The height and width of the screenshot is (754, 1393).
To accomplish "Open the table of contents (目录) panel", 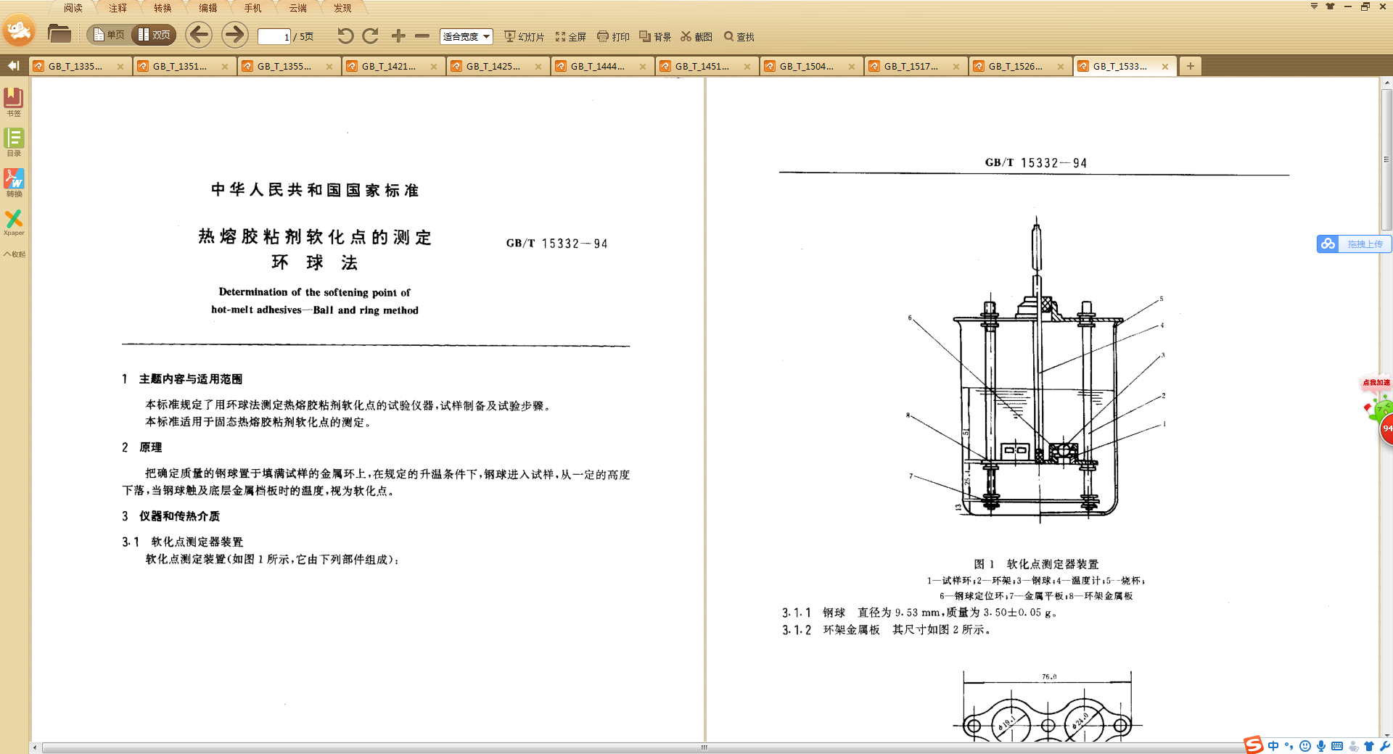I will coord(14,141).
